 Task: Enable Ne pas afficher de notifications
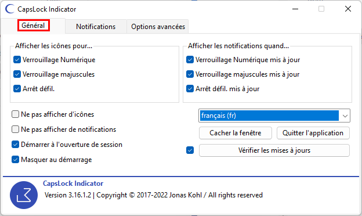pyautogui.click(x=15, y=129)
